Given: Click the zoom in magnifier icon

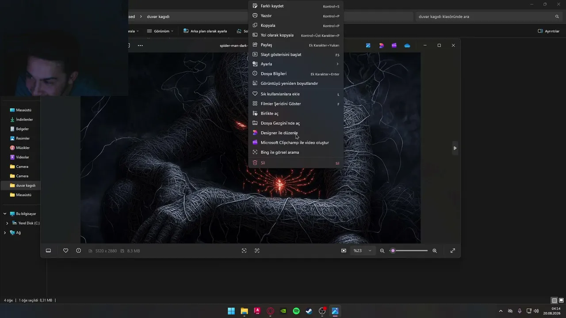Looking at the screenshot, I should click(x=435, y=251).
